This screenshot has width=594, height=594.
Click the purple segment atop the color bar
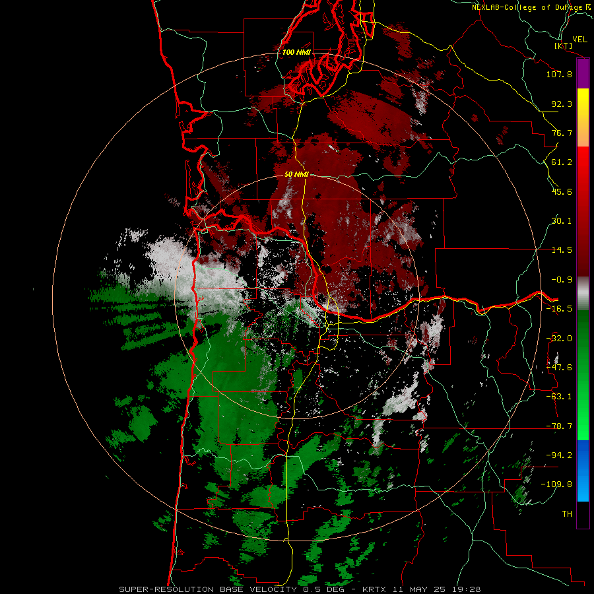583,74
